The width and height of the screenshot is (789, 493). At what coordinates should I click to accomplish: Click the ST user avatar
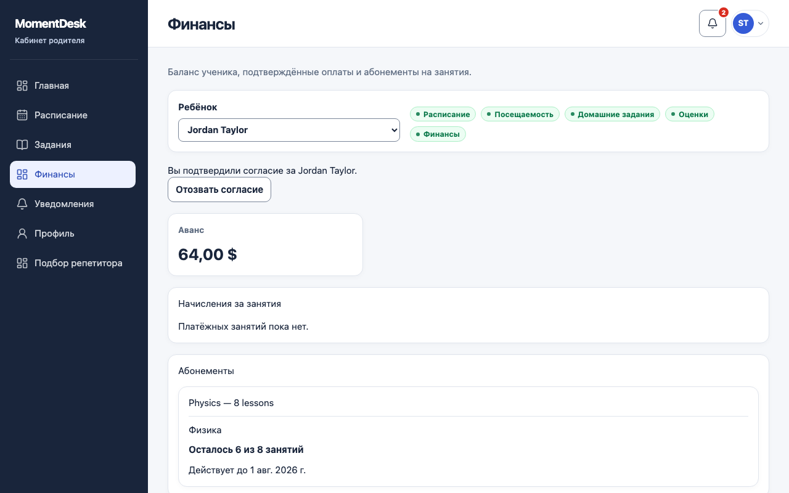743,23
